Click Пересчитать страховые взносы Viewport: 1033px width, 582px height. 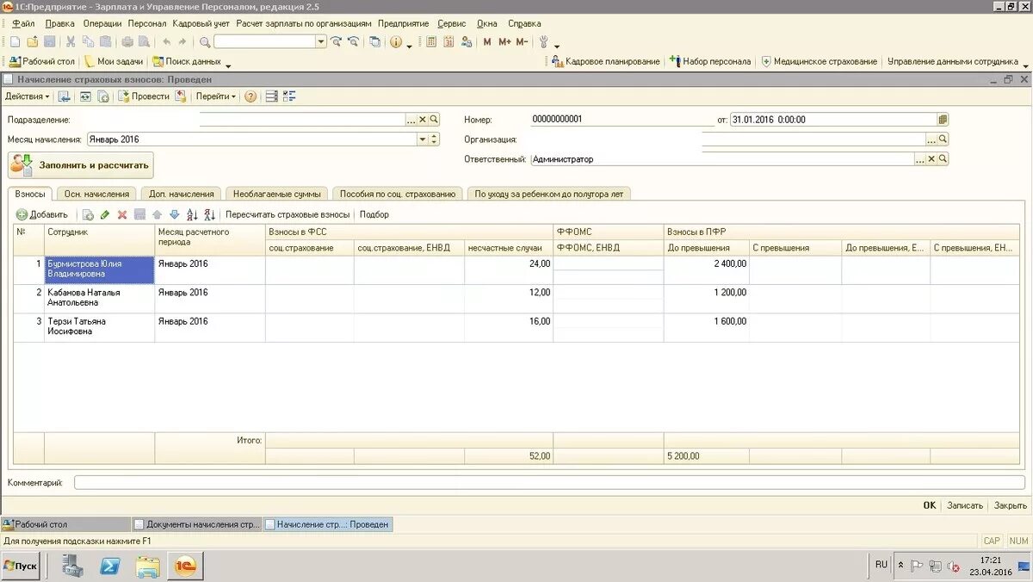[x=288, y=214]
